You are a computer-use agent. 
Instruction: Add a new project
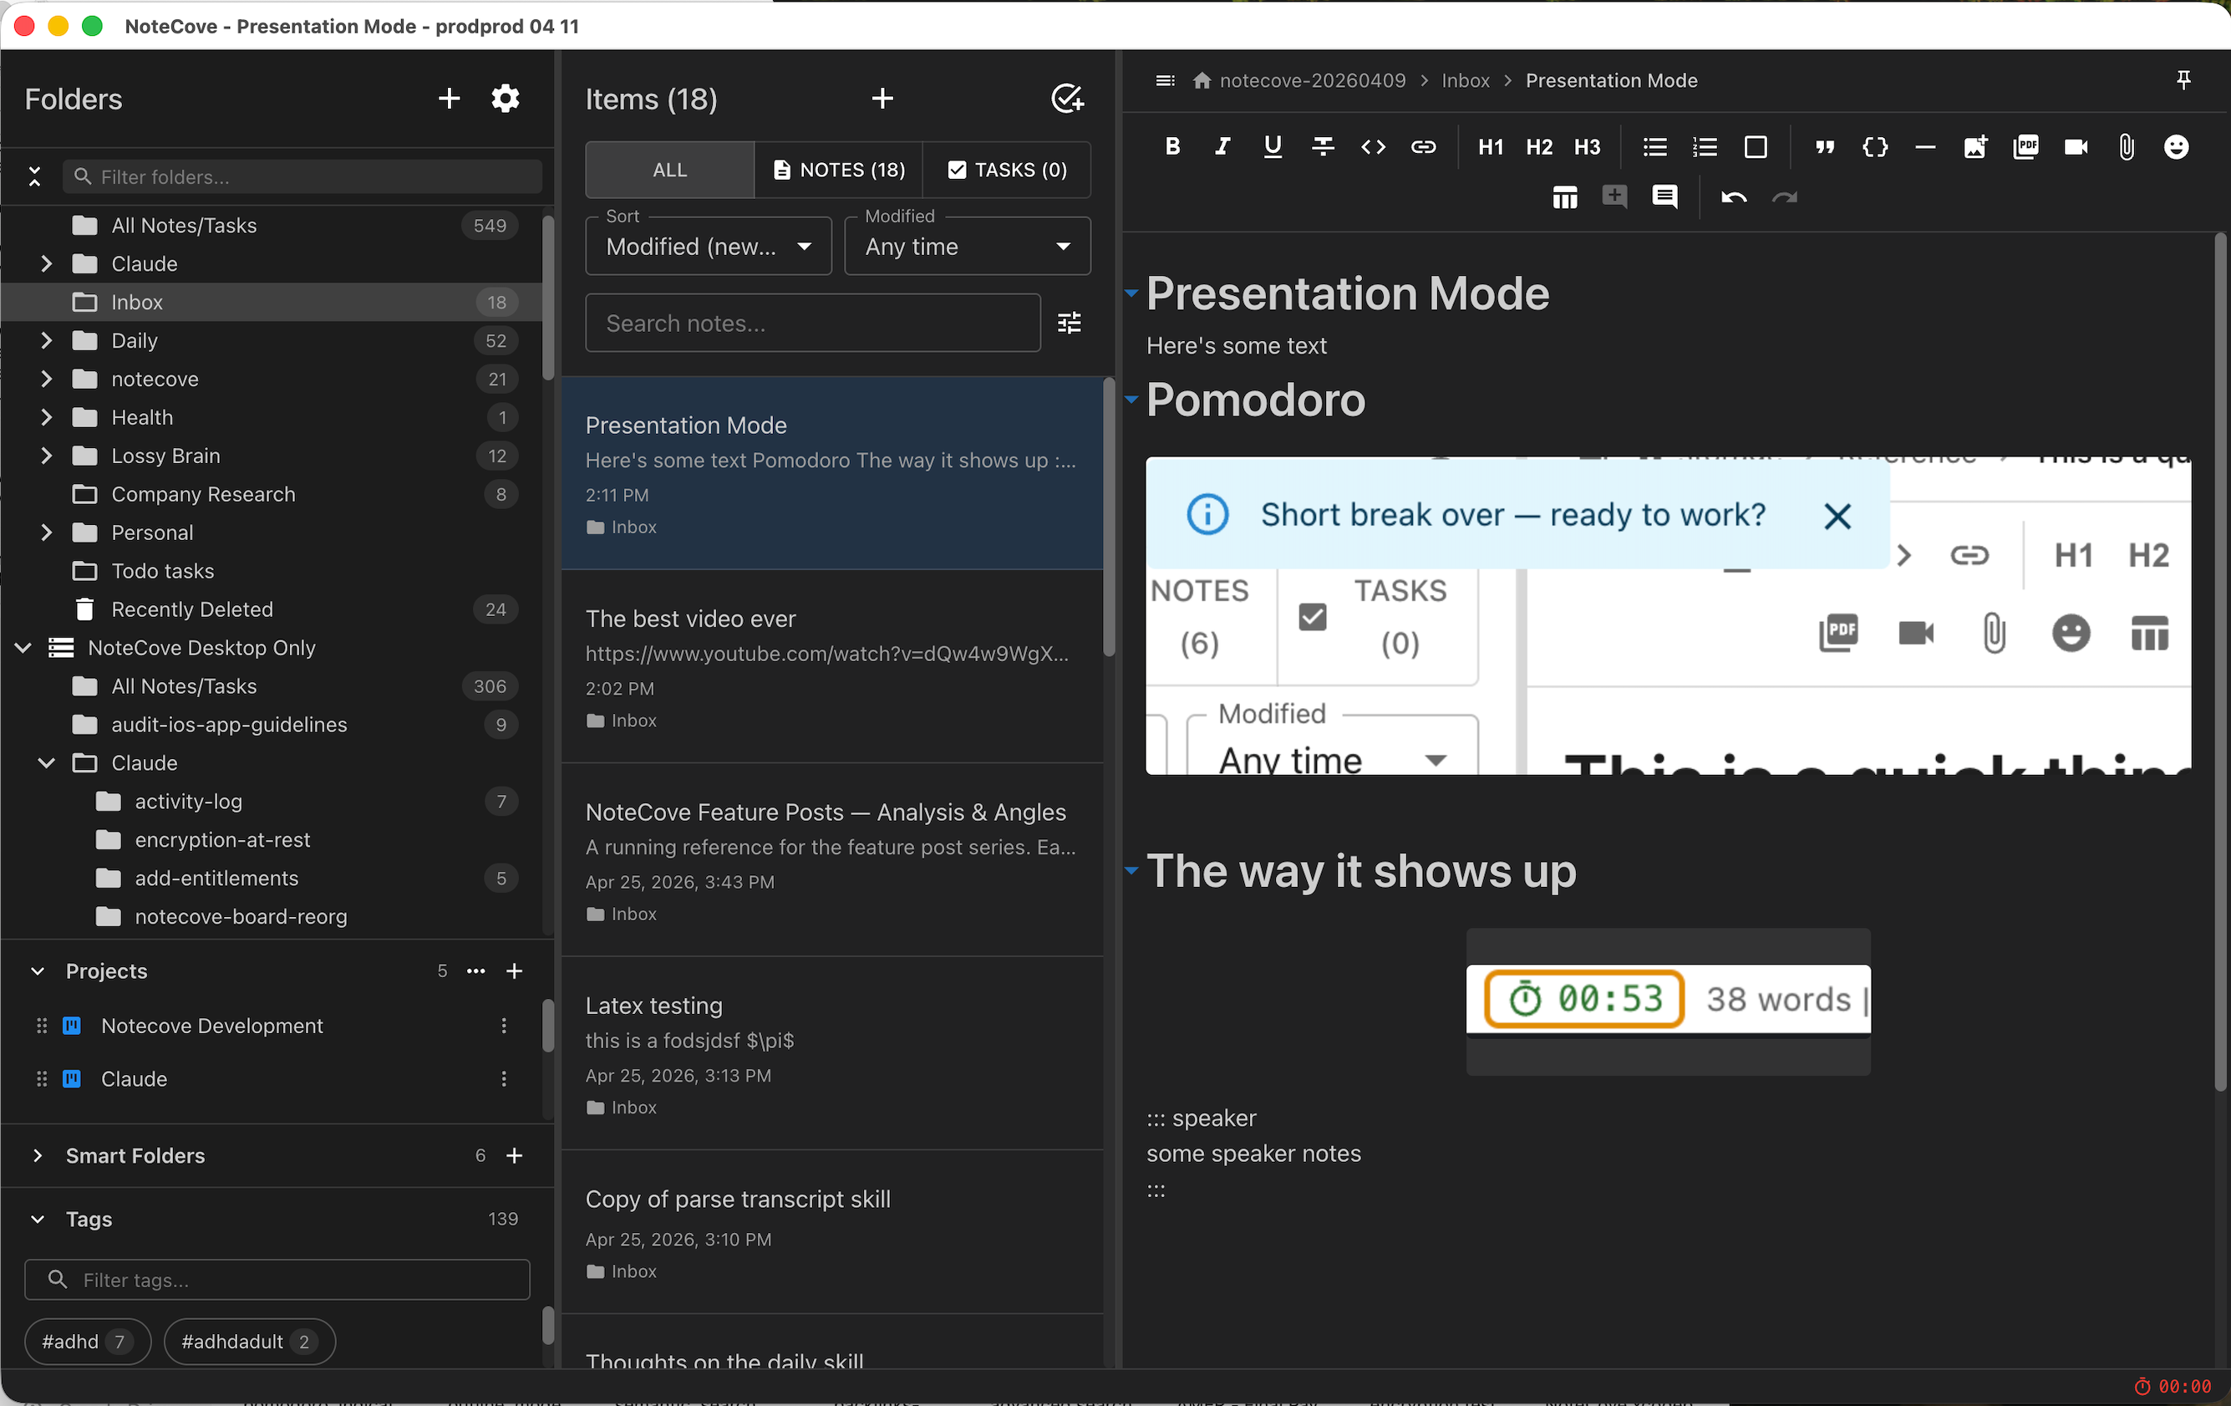(x=514, y=970)
